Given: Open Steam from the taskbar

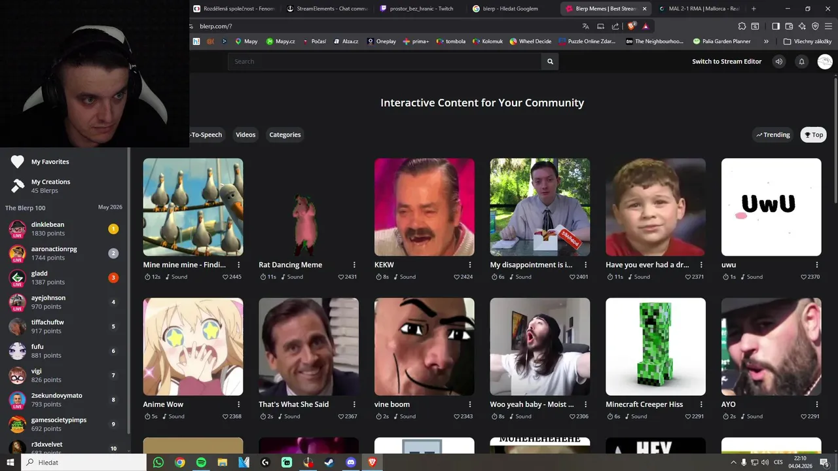Looking at the screenshot, I should (329, 462).
